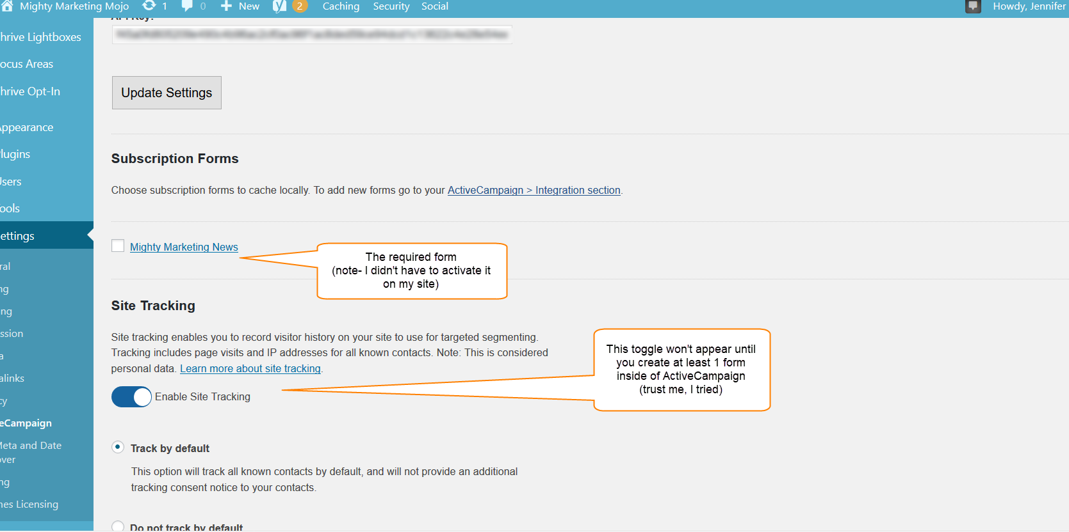This screenshot has width=1069, height=532.
Task: Open the Meta and Date submenu item
Action: pyautogui.click(x=31, y=452)
